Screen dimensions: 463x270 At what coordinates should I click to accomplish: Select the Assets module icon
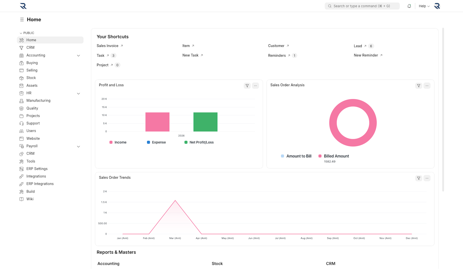(x=21, y=85)
